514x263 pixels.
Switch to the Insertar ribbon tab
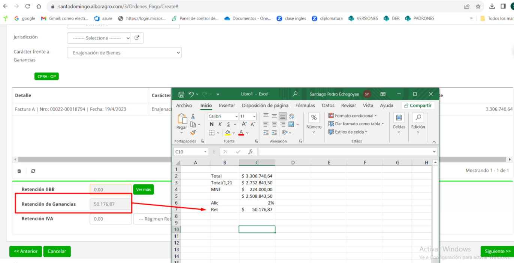pyautogui.click(x=227, y=105)
